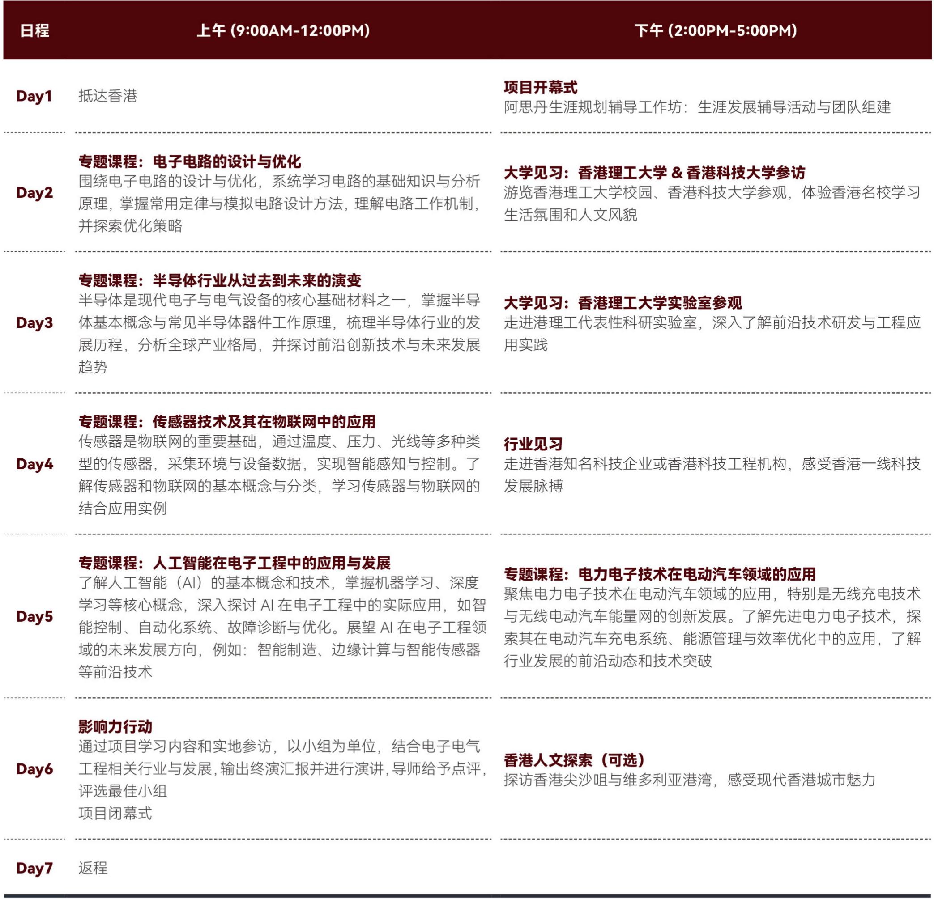Select the Day1 row label
Viewport: 934px width, 899px height.
[x=34, y=96]
